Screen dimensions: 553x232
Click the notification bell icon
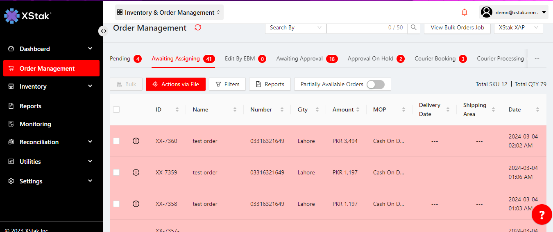[x=465, y=13]
